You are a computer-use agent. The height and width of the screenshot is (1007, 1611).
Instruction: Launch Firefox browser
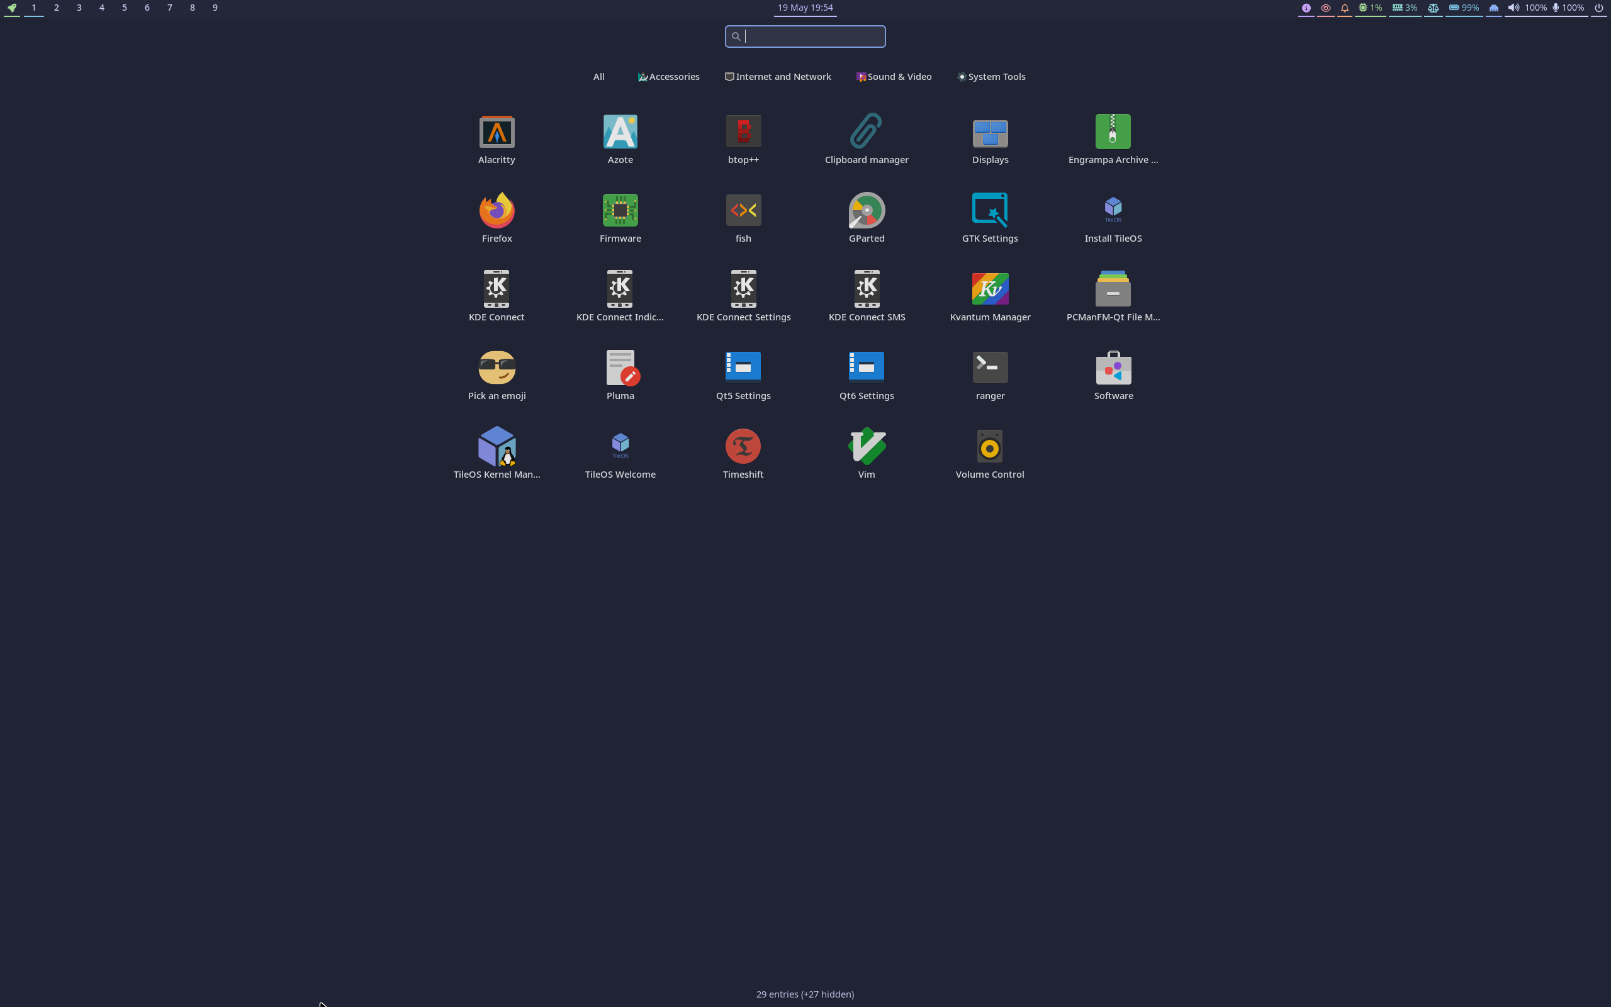497,218
